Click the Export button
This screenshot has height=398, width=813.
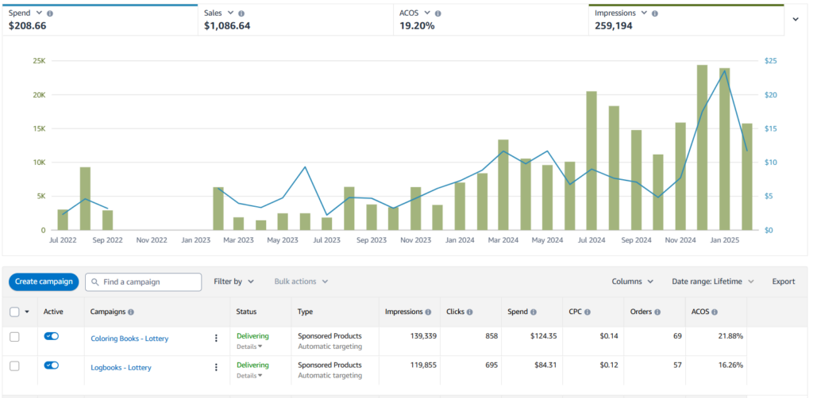(x=784, y=281)
